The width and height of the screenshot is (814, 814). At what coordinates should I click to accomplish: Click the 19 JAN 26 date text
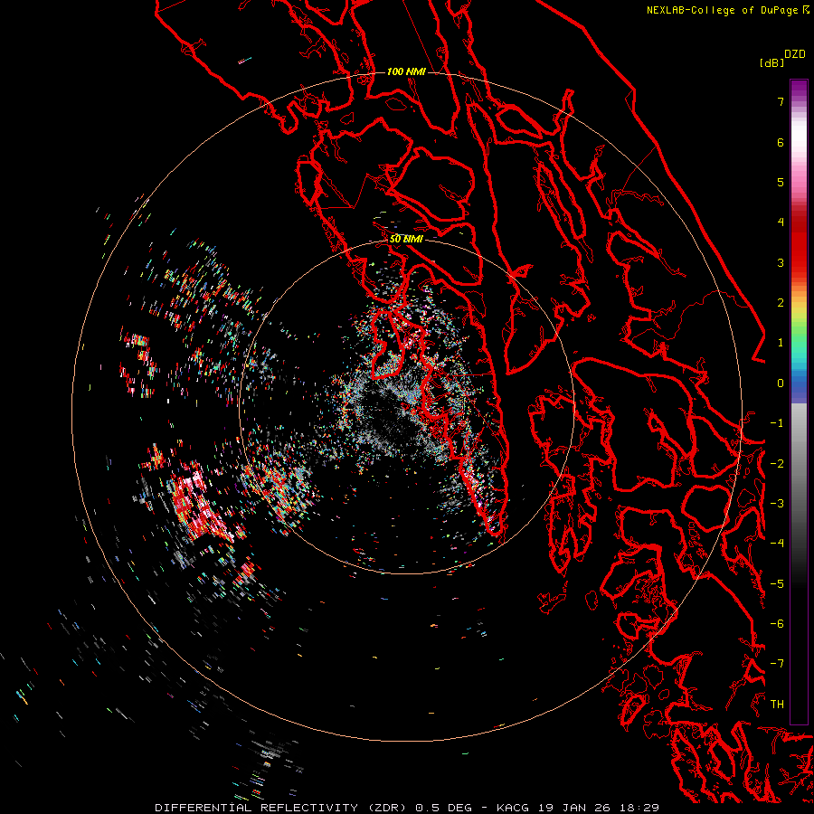point(574,808)
